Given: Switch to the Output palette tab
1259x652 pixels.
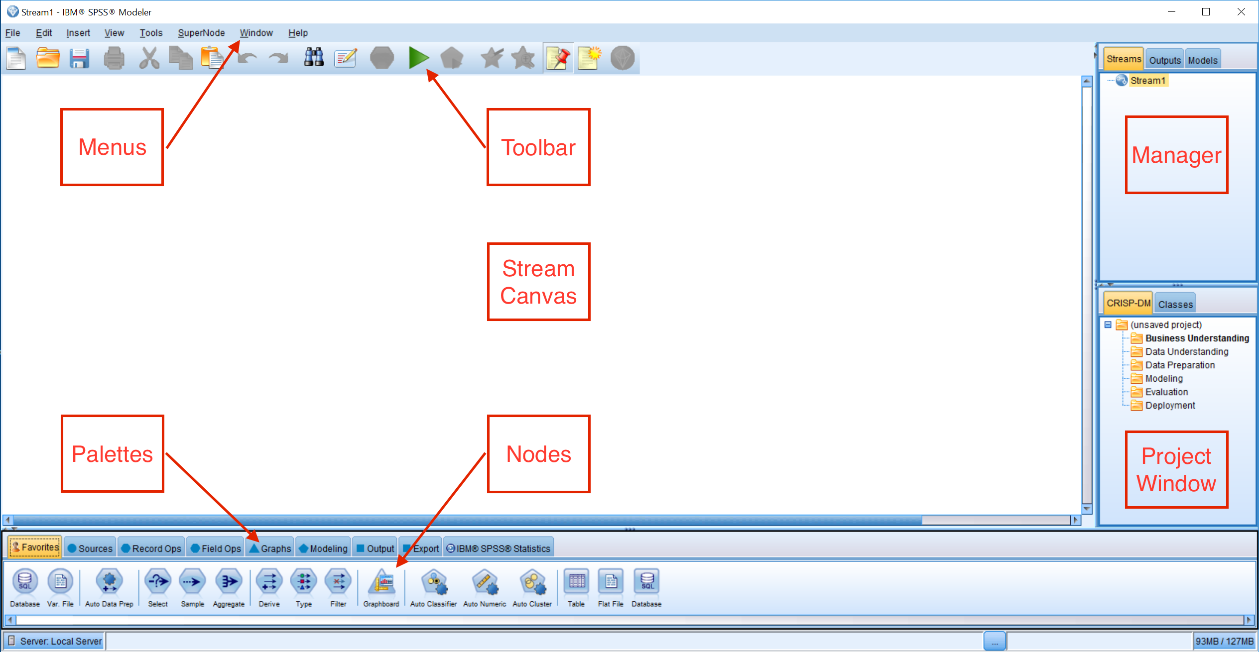Looking at the screenshot, I should [375, 548].
